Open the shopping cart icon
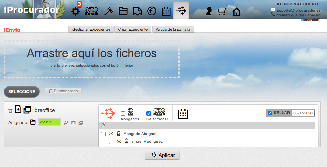 (222, 12)
